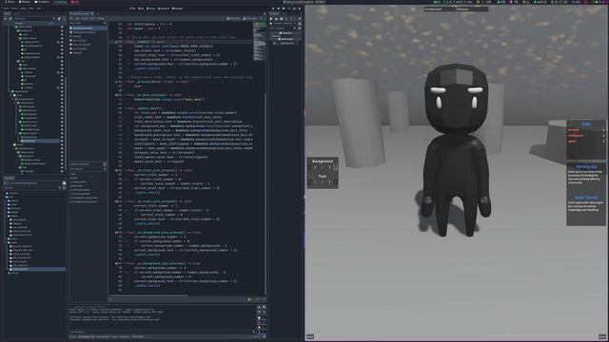Click the game window bottom-left Back button
The height and width of the screenshot is (342, 609).
pyautogui.click(x=310, y=336)
